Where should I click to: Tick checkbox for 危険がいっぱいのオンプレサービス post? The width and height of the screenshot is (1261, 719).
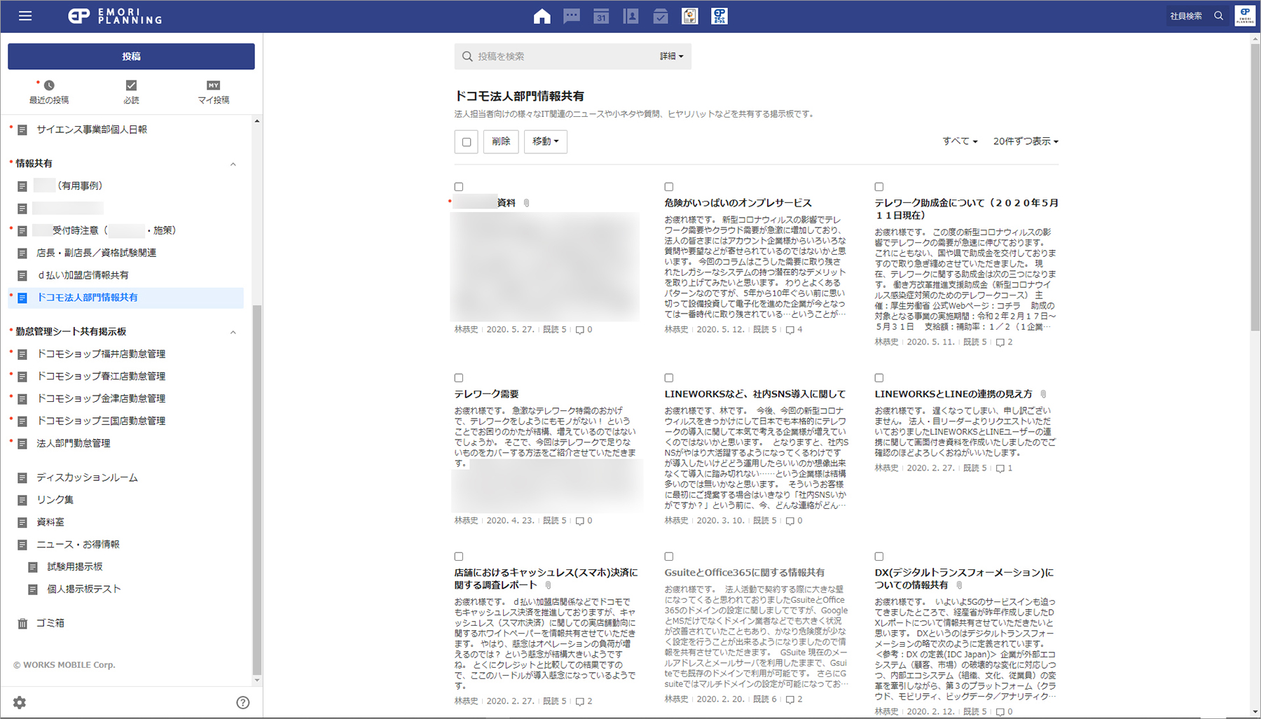tap(669, 187)
